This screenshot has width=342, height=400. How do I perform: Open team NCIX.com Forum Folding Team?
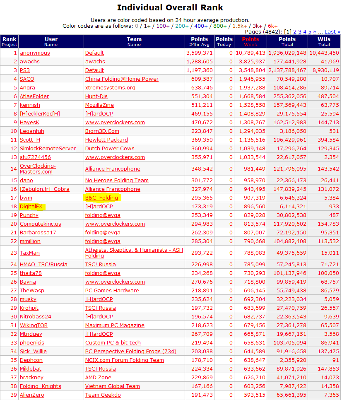tap(125, 360)
